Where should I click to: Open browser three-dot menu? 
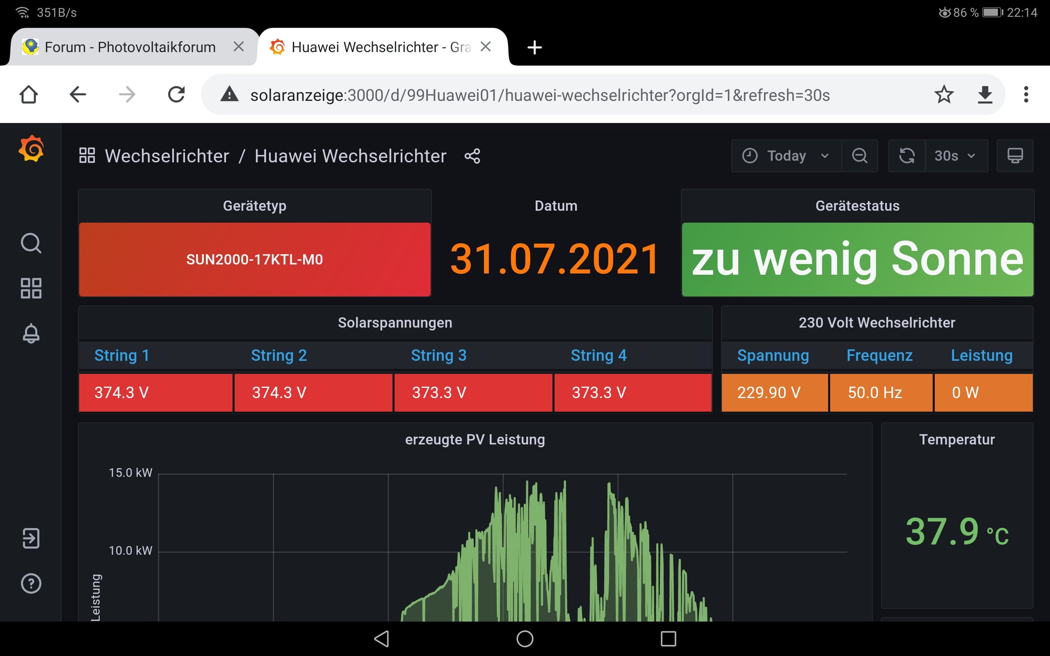[x=1026, y=94]
